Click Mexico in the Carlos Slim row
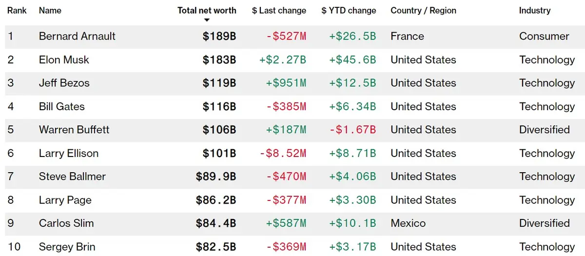The height and width of the screenshot is (256, 585). pos(408,223)
